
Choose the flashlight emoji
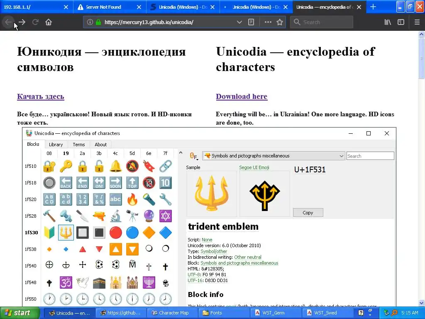pos(149,199)
